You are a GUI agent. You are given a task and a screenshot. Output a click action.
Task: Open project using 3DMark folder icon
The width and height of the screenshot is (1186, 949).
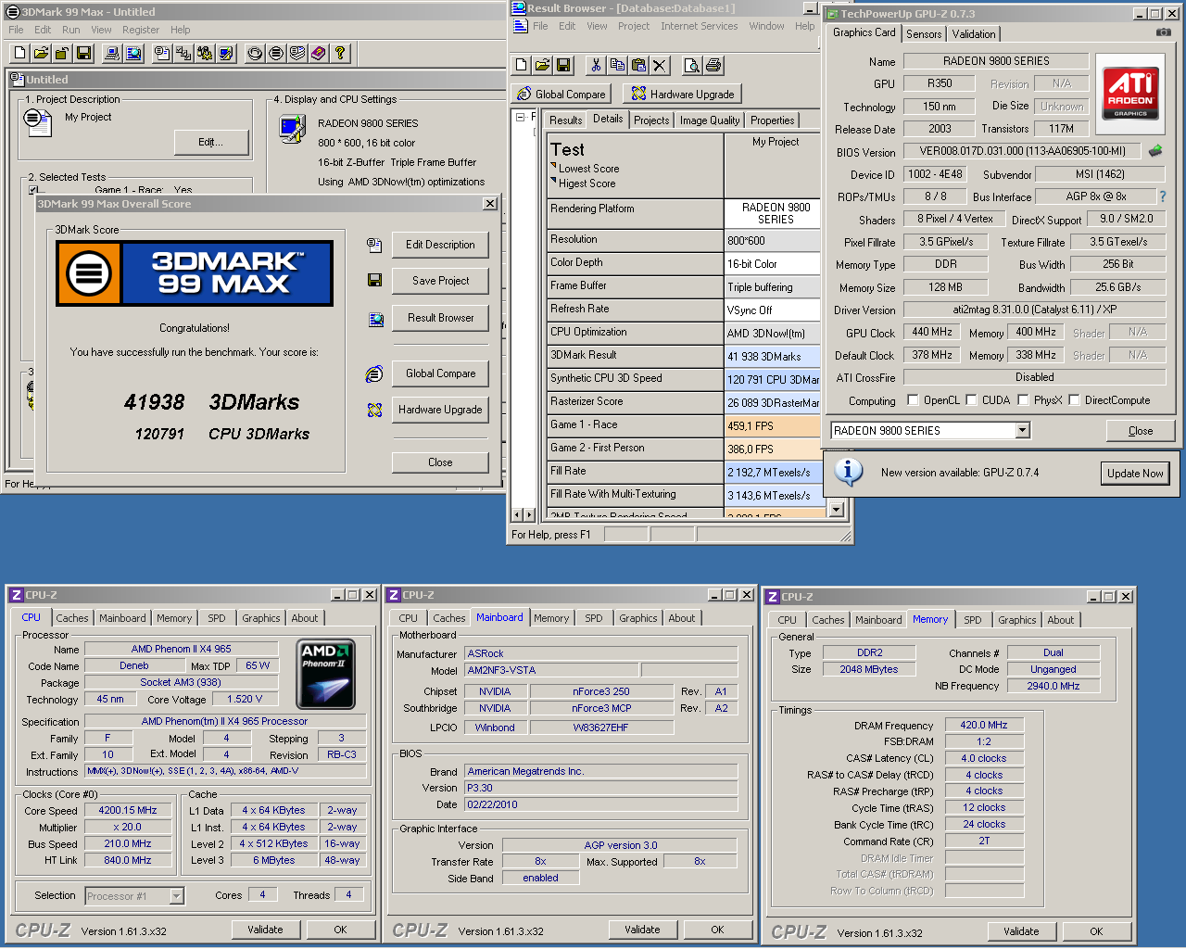tap(41, 54)
